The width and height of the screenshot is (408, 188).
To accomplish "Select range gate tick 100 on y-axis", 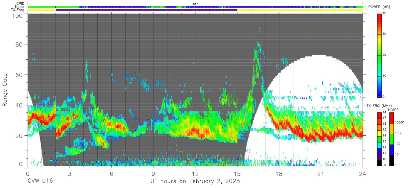I will [17, 16].
